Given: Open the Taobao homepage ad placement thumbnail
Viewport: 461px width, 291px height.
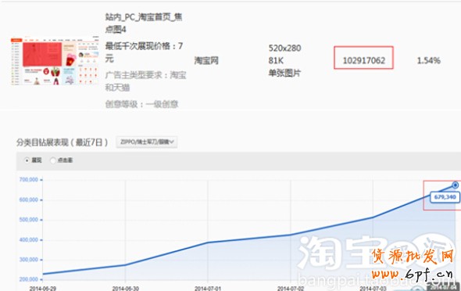Looking at the screenshot, I should [x=55, y=61].
